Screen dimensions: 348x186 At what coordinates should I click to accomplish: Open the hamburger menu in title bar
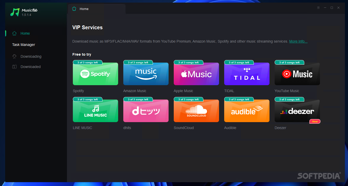click(x=318, y=8)
